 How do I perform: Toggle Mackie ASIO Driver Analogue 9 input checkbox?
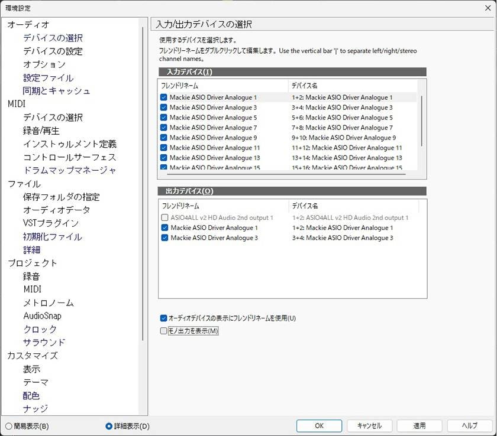(164, 138)
